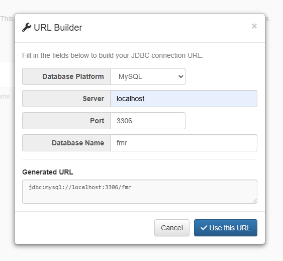Click the Server input field
283x261 pixels.
(184, 99)
